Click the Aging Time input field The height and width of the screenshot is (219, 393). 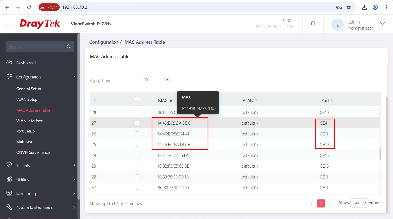151,80
